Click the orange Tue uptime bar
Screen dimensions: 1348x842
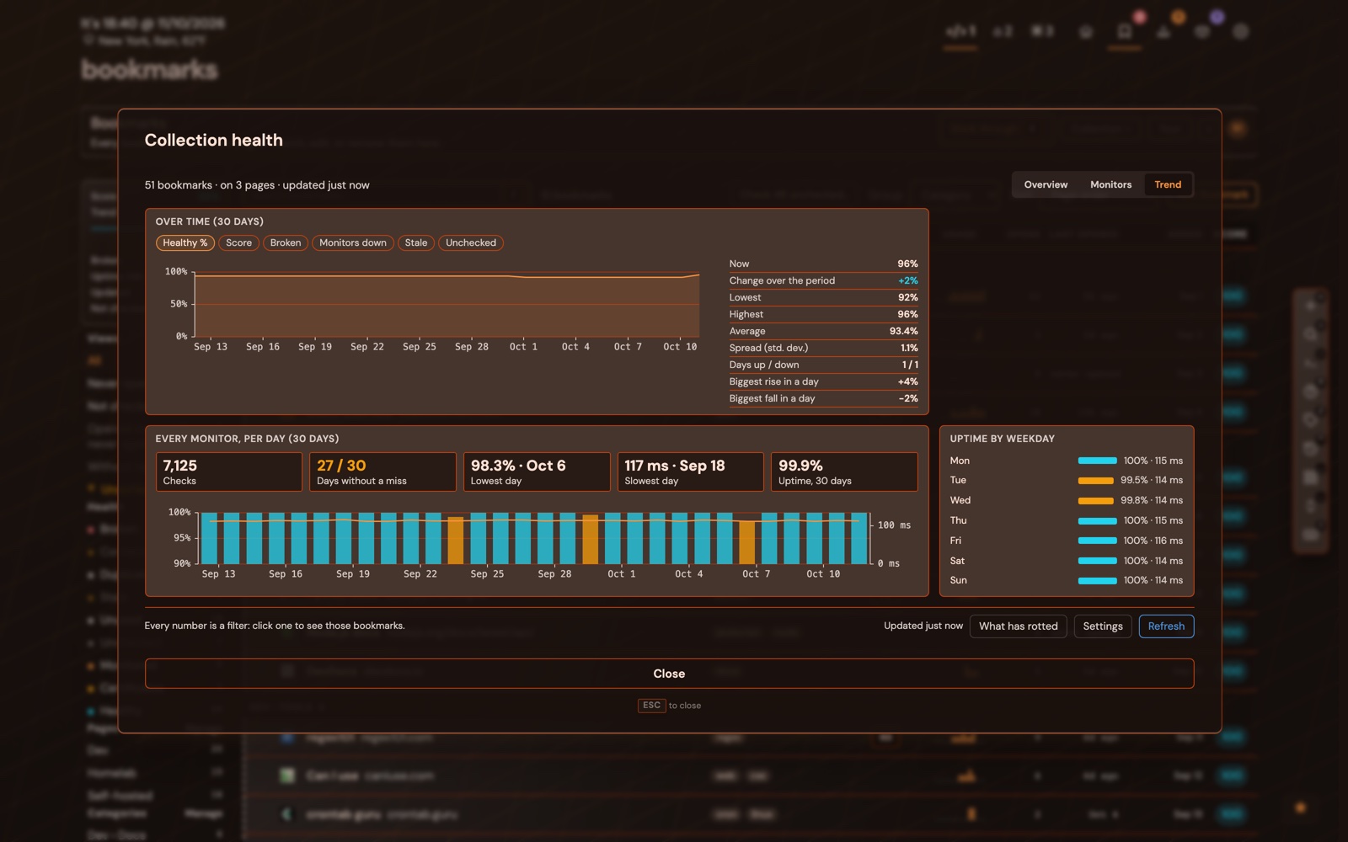tap(1096, 481)
